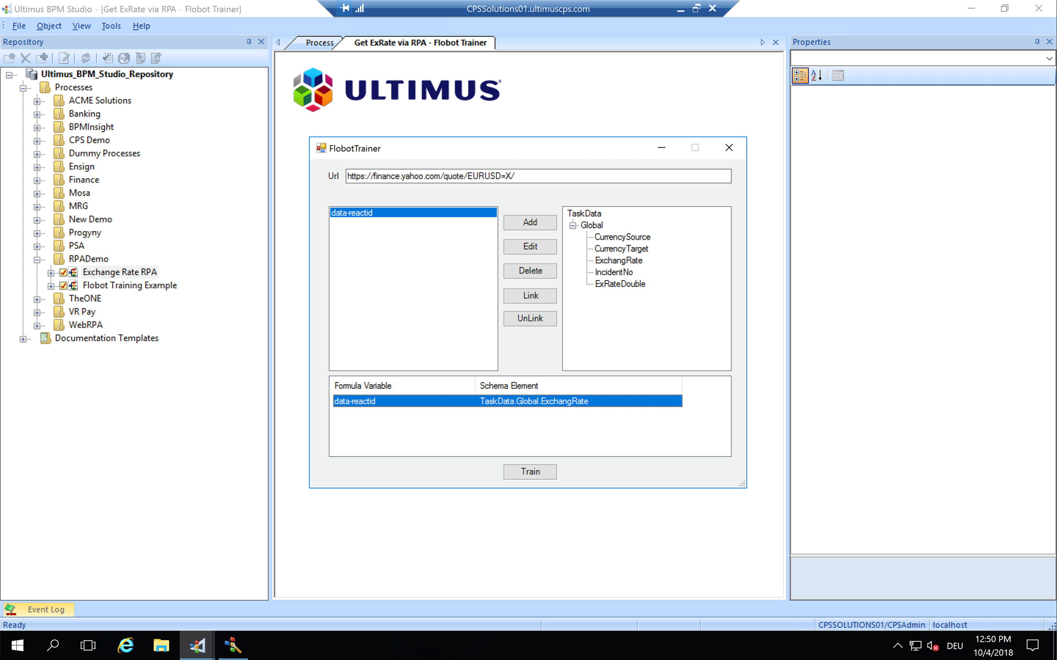Viewport: 1057px width, 660px height.
Task: Open the View menu
Action: click(82, 26)
